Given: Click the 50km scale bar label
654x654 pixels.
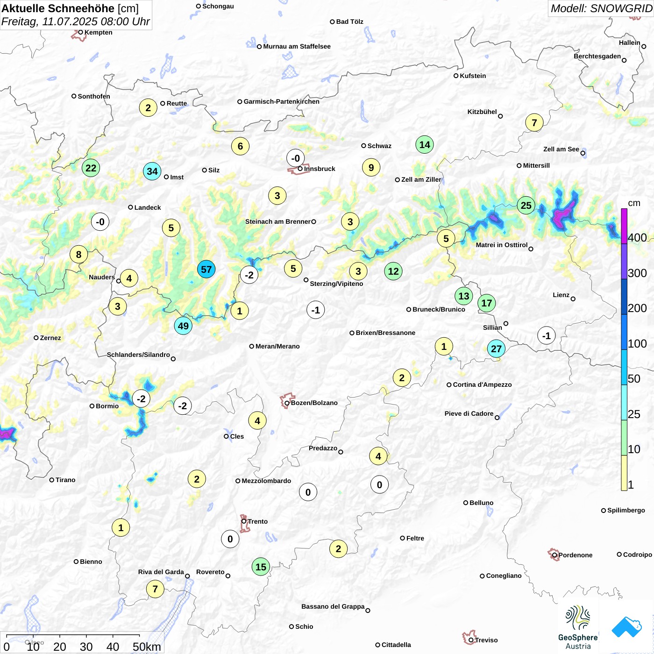Looking at the screenshot, I should 147,647.
